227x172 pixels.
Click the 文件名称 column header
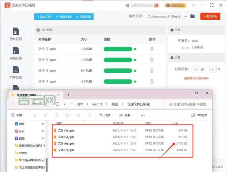[x=45, y=39]
